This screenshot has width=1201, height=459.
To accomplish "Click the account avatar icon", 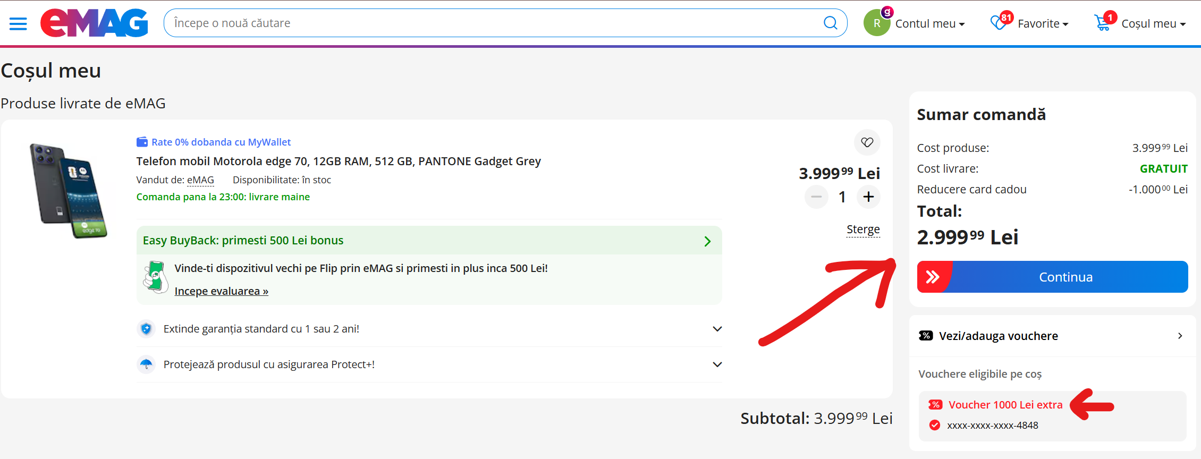I will [877, 23].
